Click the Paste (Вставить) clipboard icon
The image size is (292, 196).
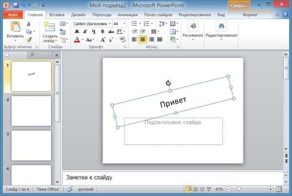[x=15, y=27]
